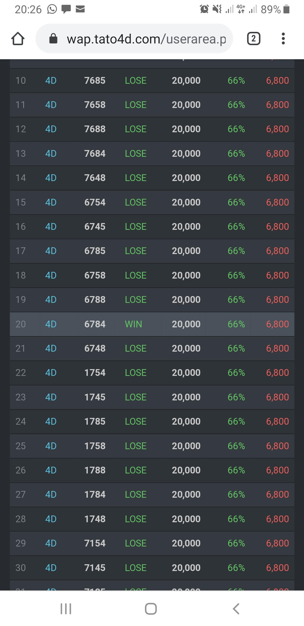Open Android recent apps button
The width and height of the screenshot is (304, 626).
(66, 609)
